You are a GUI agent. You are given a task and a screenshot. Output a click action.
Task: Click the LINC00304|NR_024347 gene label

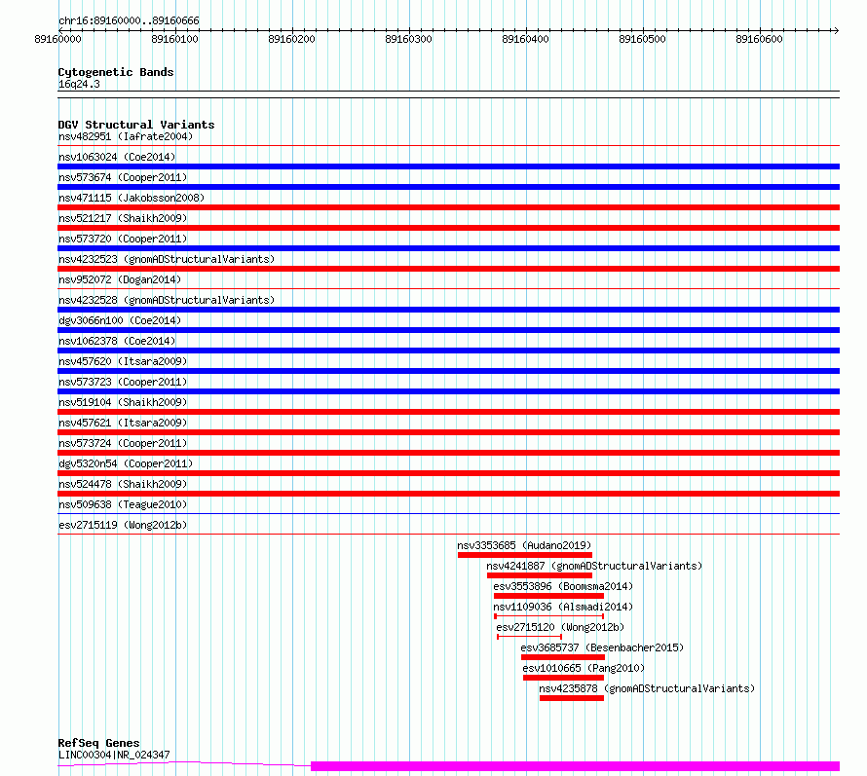114,755
